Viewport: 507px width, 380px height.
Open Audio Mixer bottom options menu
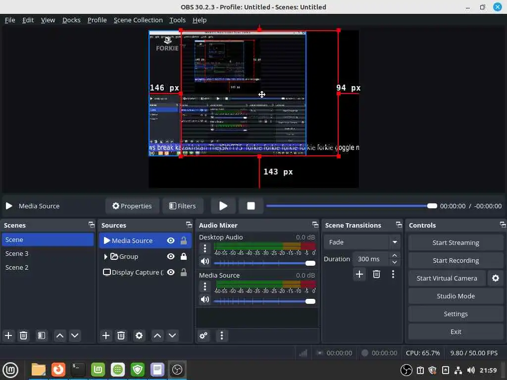pos(221,335)
